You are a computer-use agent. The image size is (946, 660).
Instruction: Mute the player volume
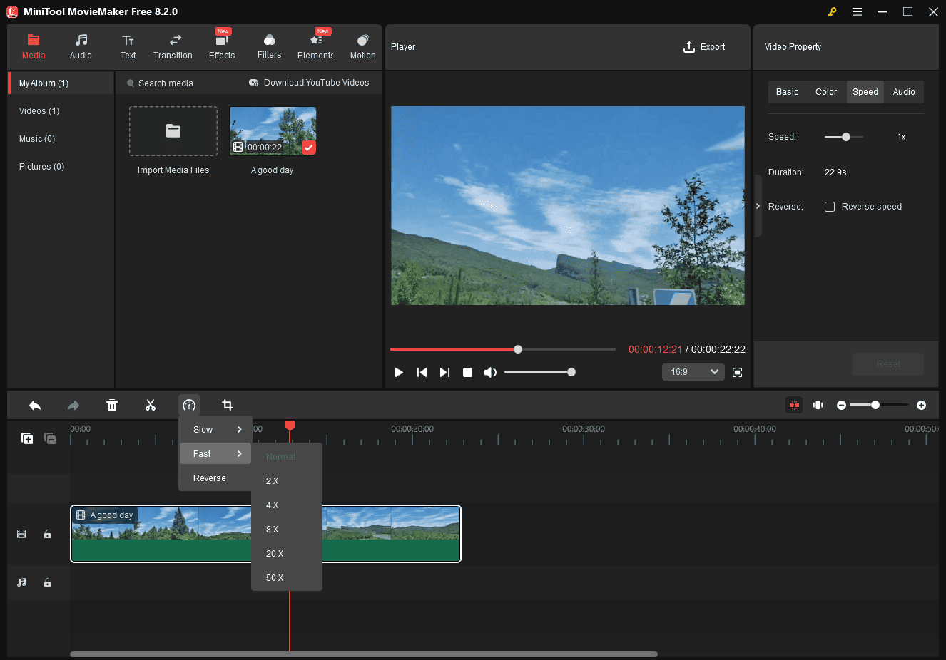click(490, 372)
